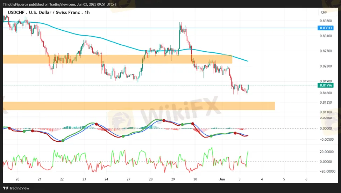Image resolution: width=341 pixels, height=193 pixels.
Task: Select the blue horizontal line at 0.83313
Action: 105,28
